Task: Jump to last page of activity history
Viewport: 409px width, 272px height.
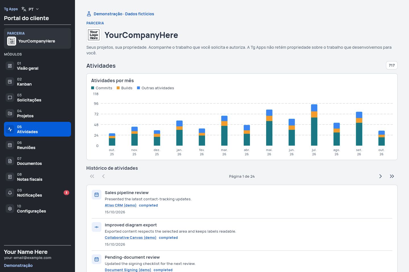Action: coord(392,176)
